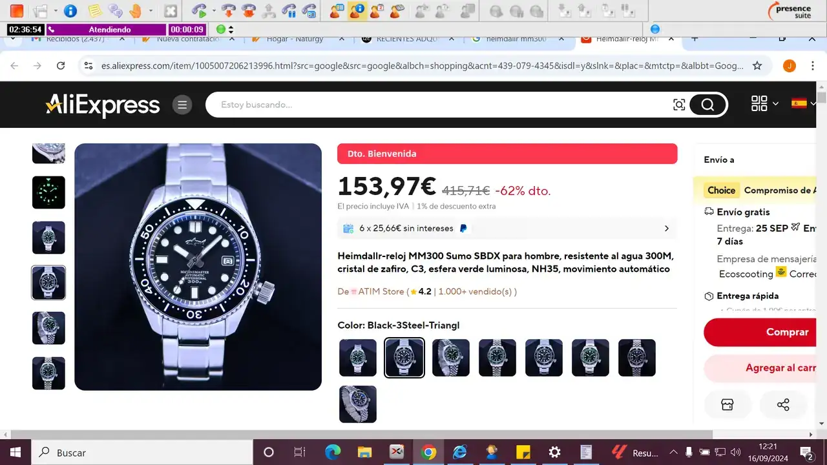Open dropdown arrow next to raised hand icon
The image size is (827, 465).
pos(151,11)
